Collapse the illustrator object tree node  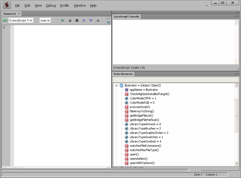(117, 85)
